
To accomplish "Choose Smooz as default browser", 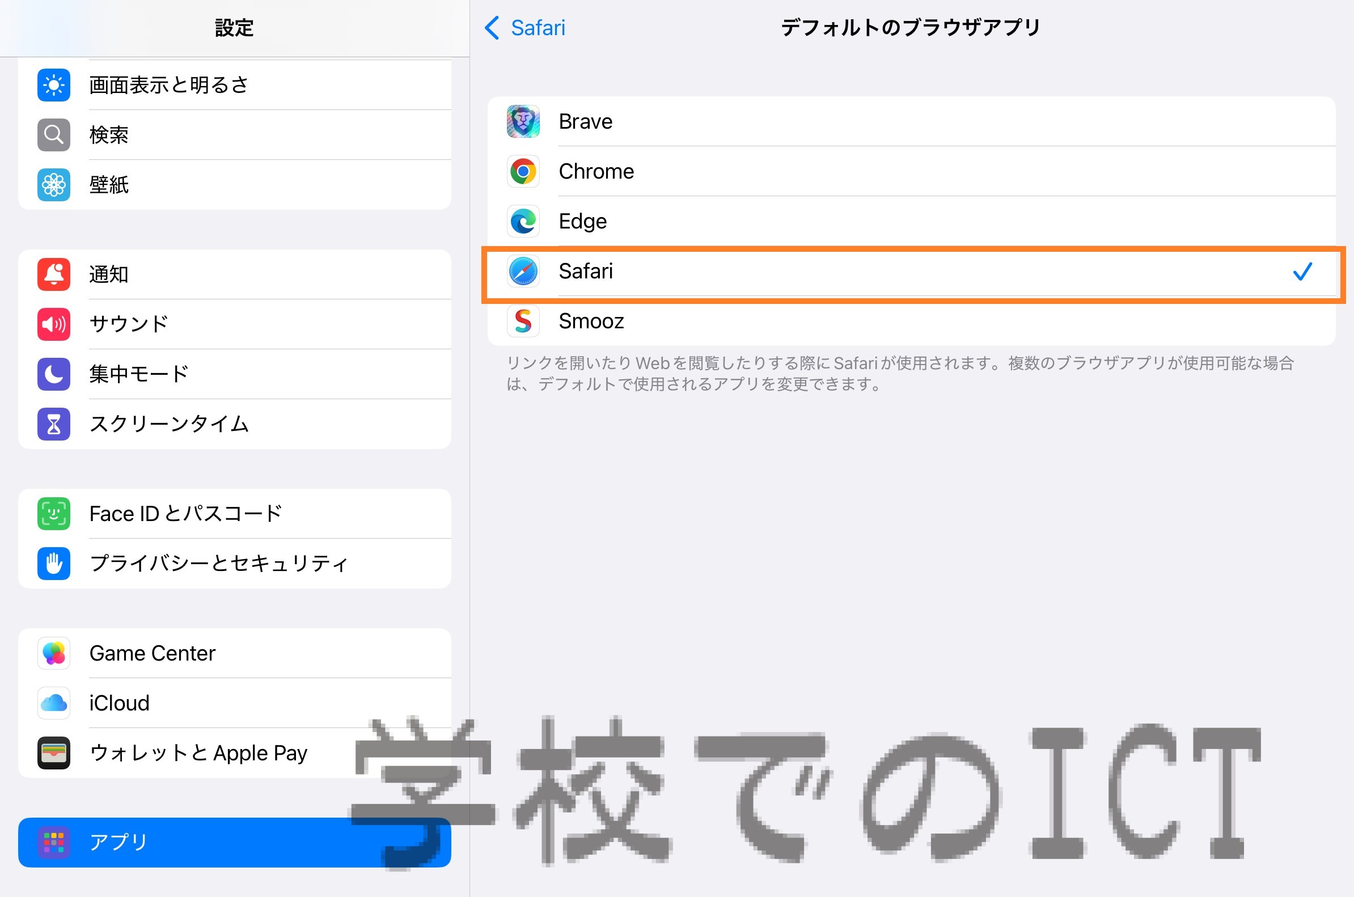I will (x=911, y=321).
